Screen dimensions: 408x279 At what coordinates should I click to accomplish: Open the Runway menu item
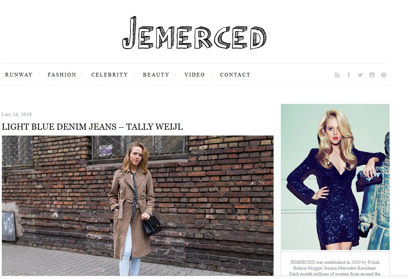19,75
